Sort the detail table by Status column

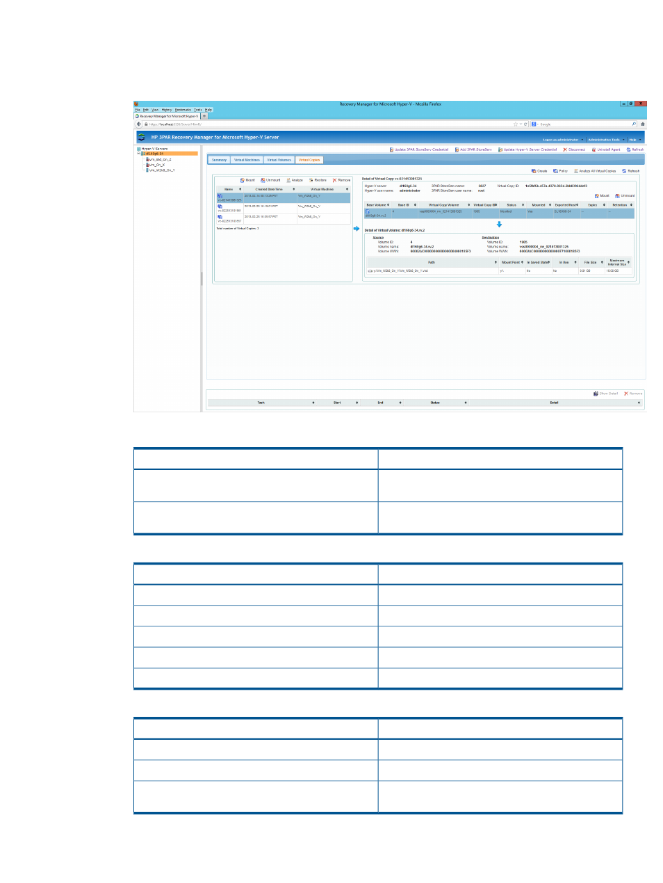(513, 205)
